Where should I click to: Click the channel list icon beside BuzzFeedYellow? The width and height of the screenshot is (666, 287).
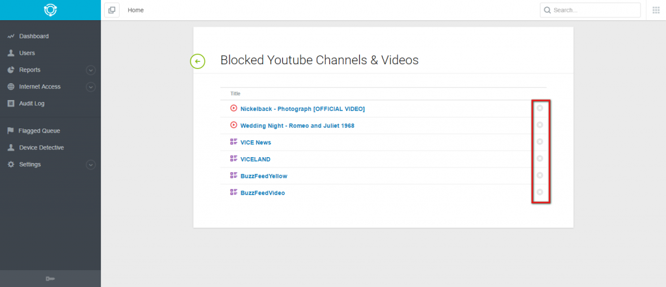coord(233,175)
